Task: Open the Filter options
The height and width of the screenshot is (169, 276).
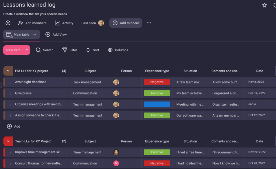Action: coord(70,50)
